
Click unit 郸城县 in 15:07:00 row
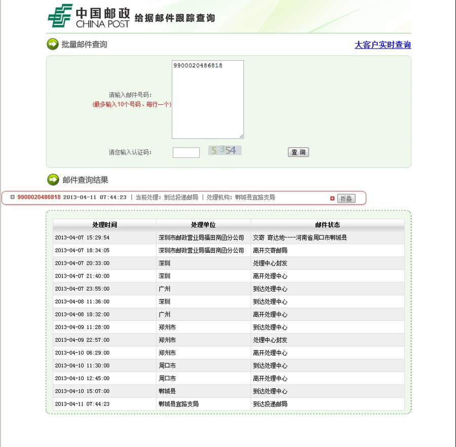pos(167,391)
